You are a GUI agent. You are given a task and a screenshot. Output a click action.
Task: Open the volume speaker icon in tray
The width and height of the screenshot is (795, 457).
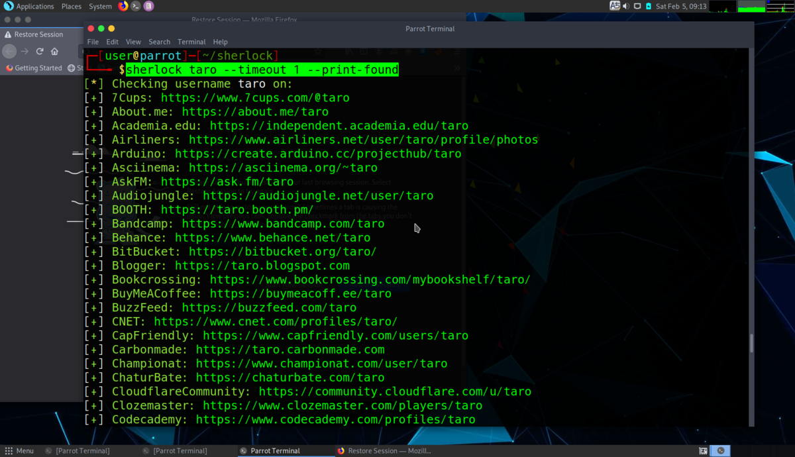[626, 6]
